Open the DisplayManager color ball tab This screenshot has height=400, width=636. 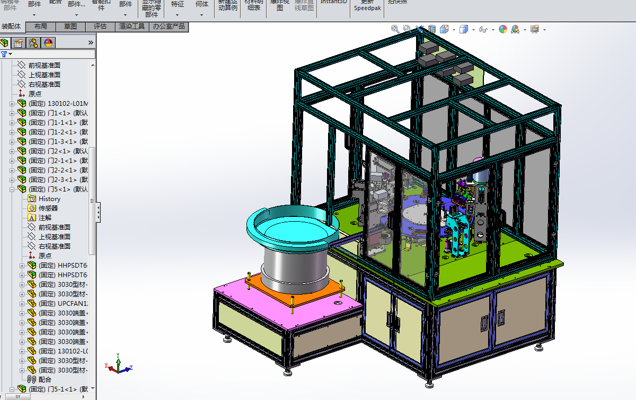coord(48,43)
